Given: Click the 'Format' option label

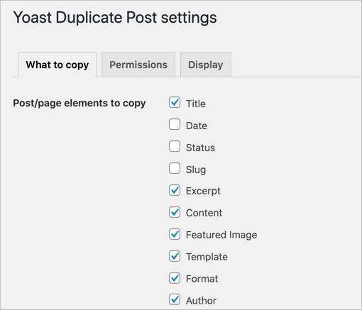Looking at the screenshot, I should point(202,279).
